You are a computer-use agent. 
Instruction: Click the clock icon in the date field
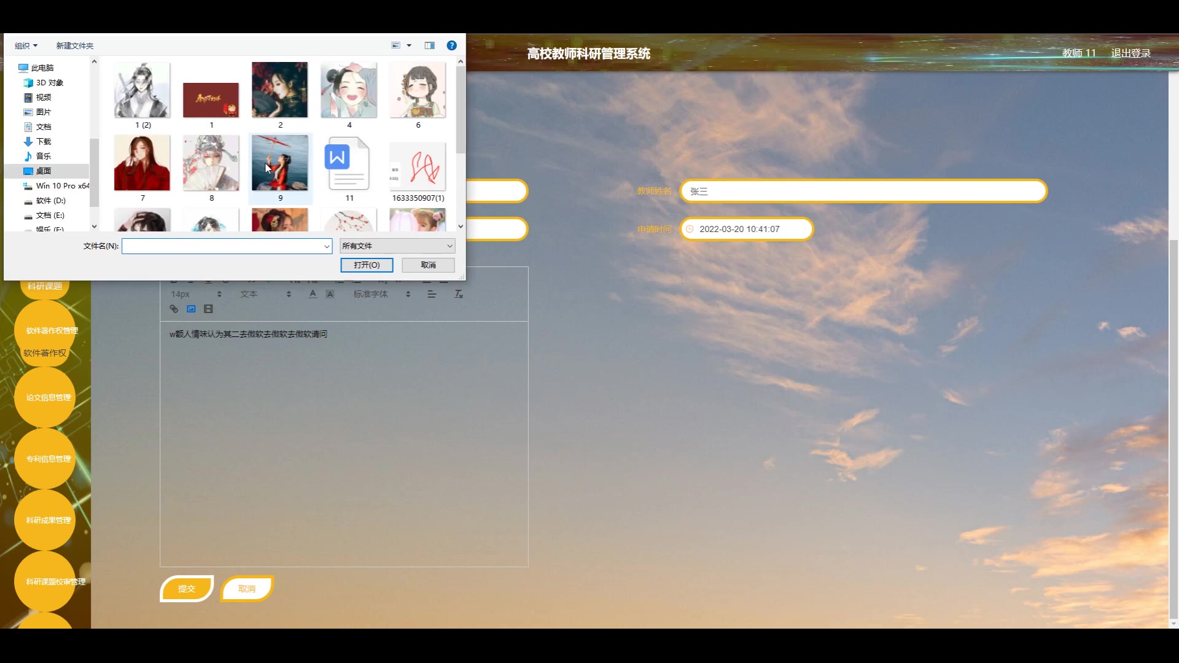point(690,229)
